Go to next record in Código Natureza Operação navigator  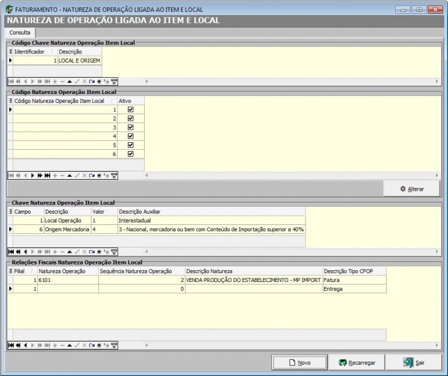pos(33,175)
